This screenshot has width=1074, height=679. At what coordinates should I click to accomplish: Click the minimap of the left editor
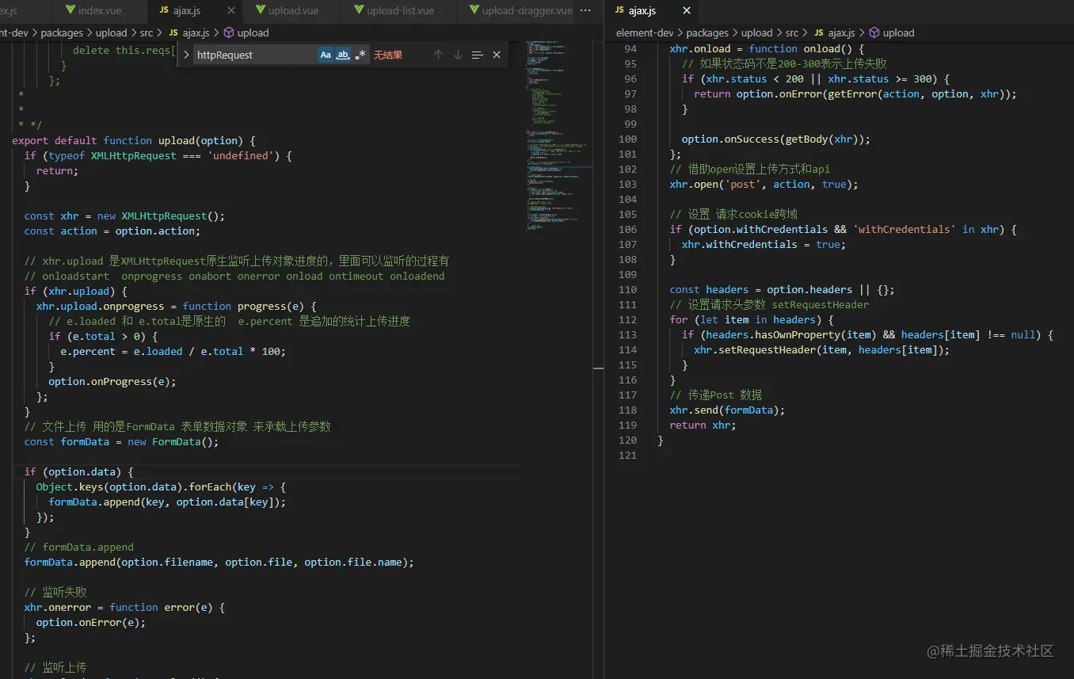558,135
